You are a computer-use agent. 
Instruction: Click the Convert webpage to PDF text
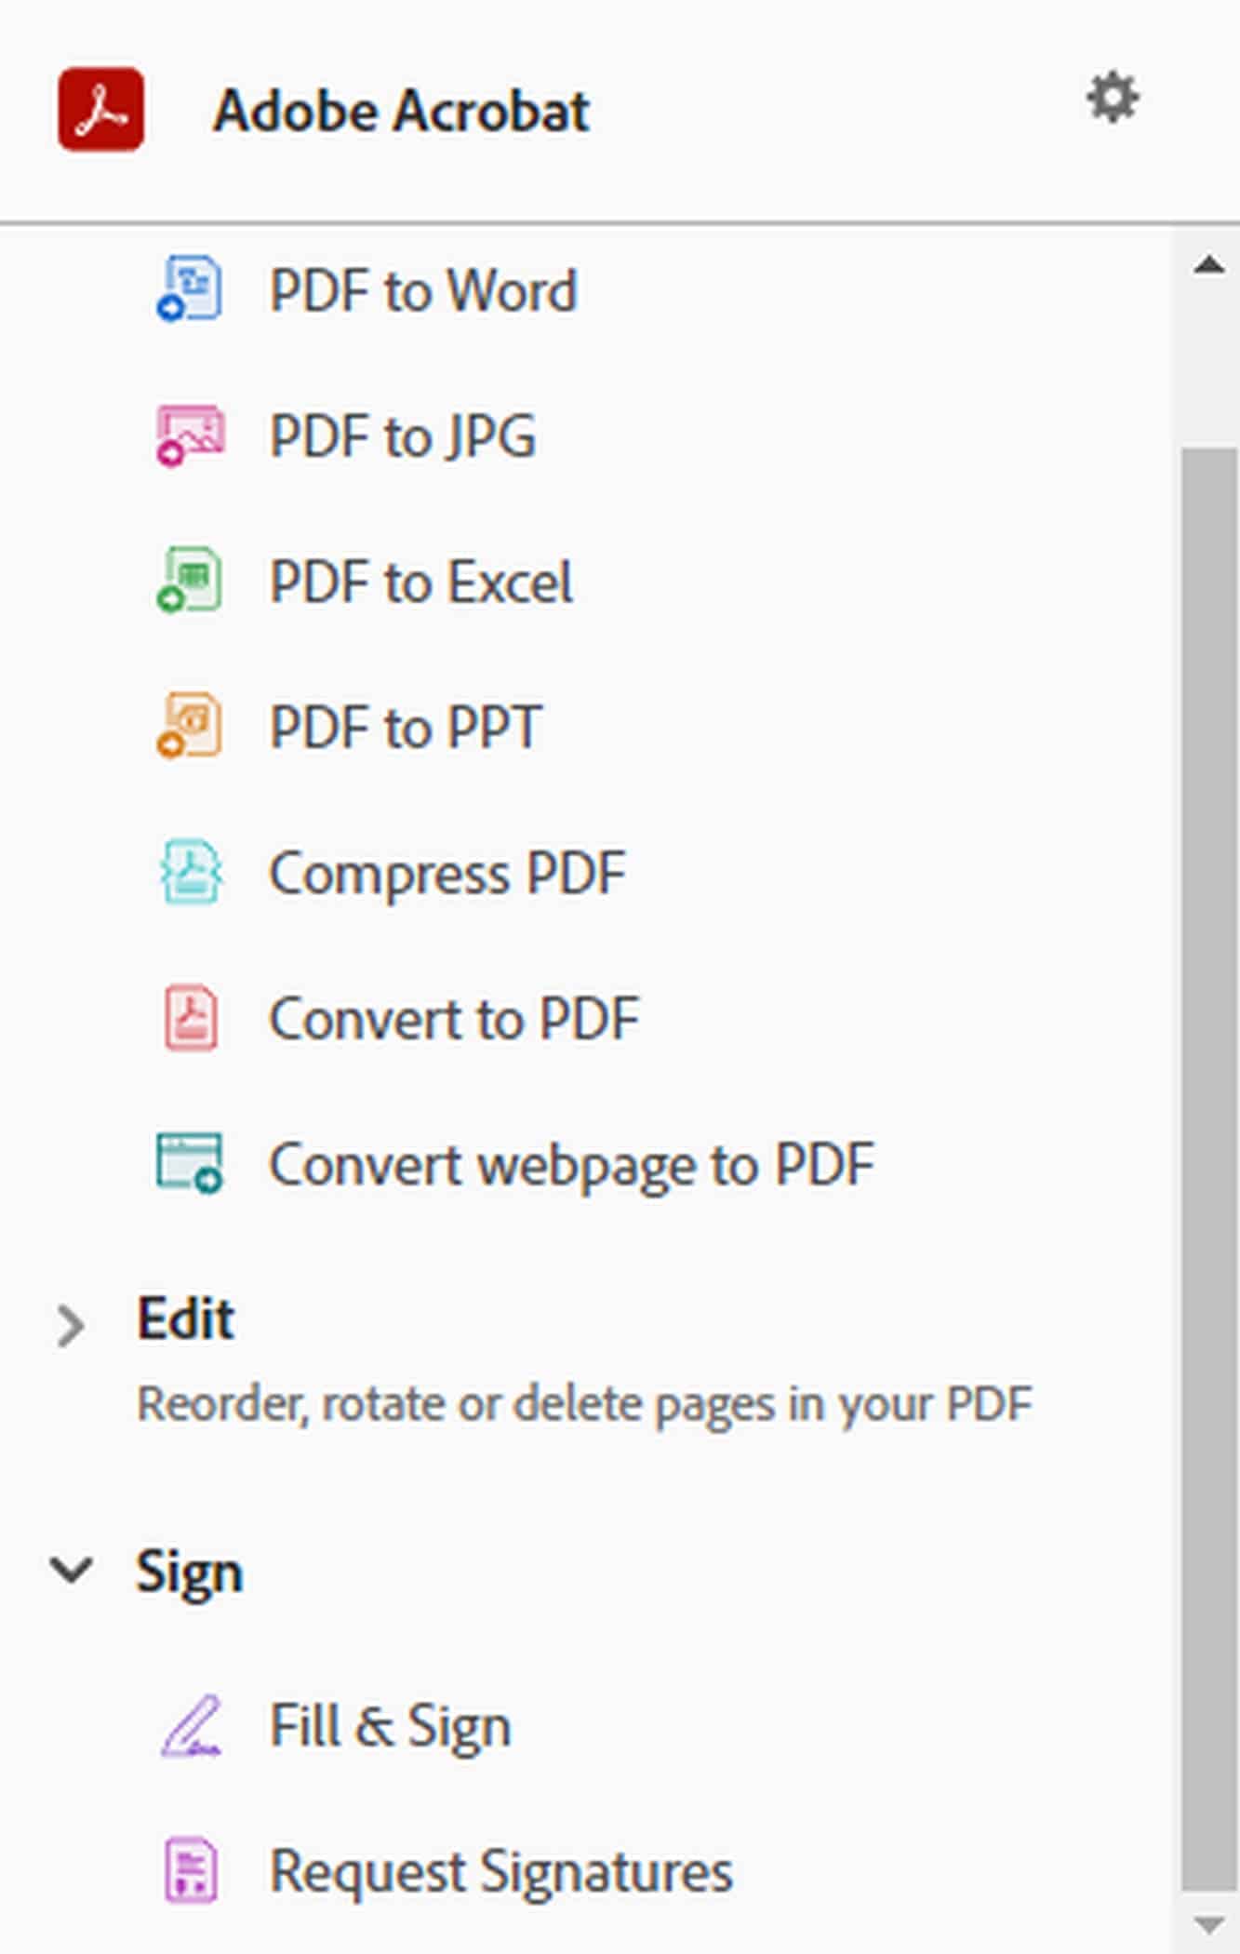(571, 1165)
